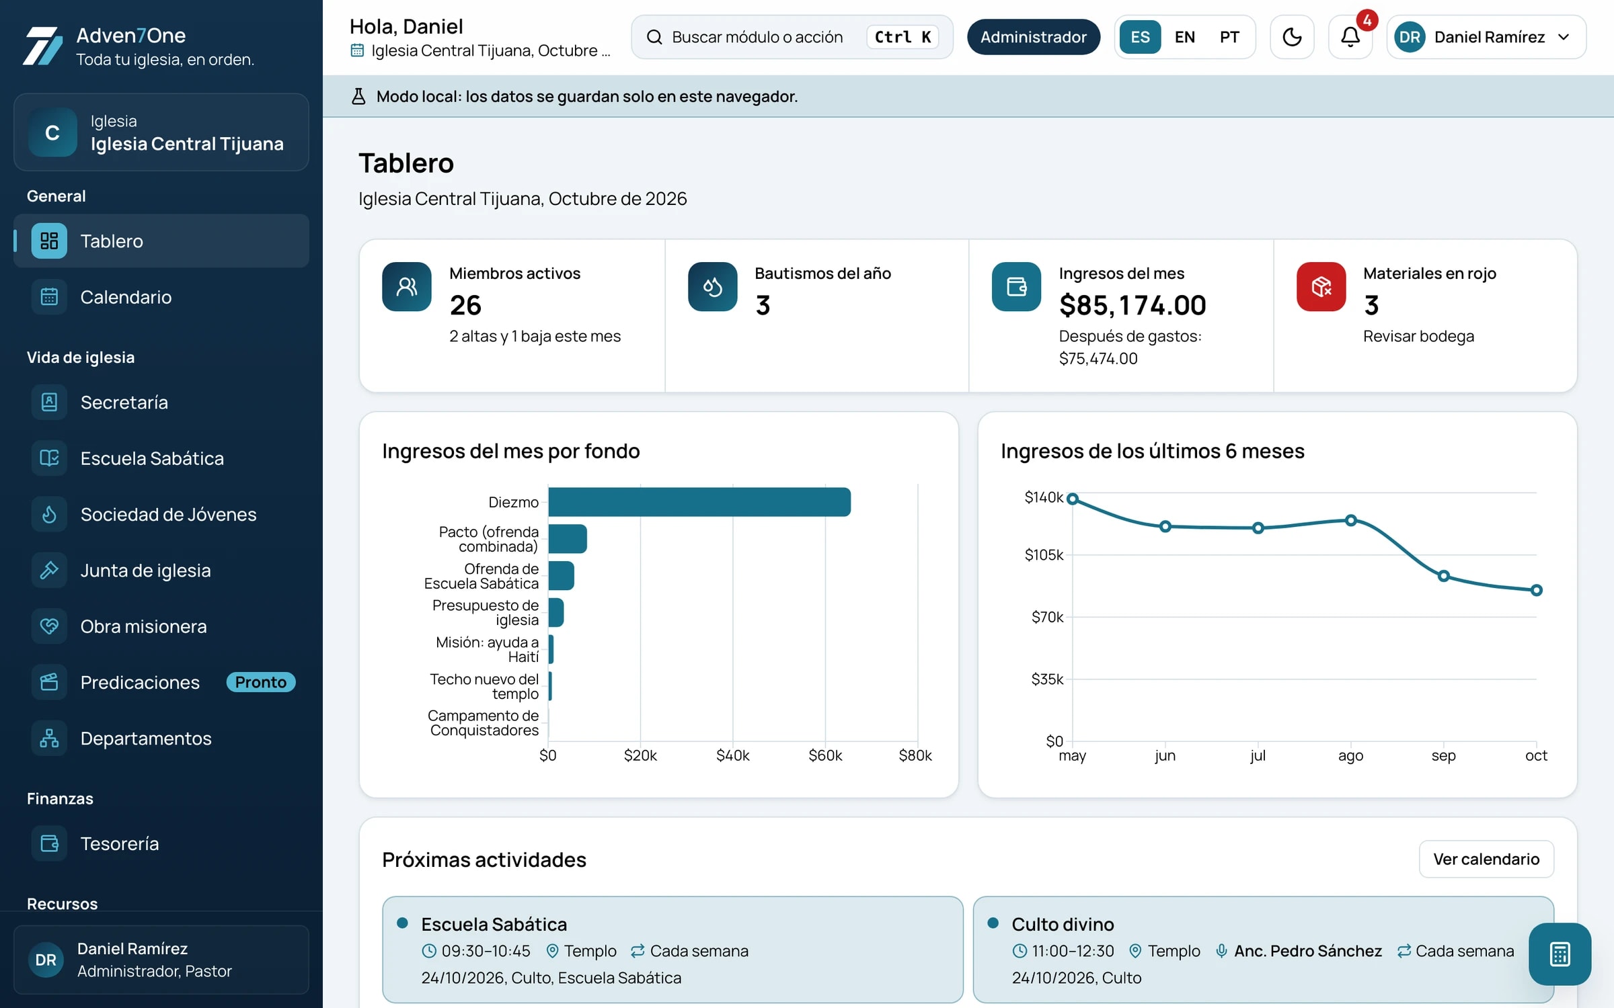Open the Iglesia Central Tijuana church selector

click(161, 132)
